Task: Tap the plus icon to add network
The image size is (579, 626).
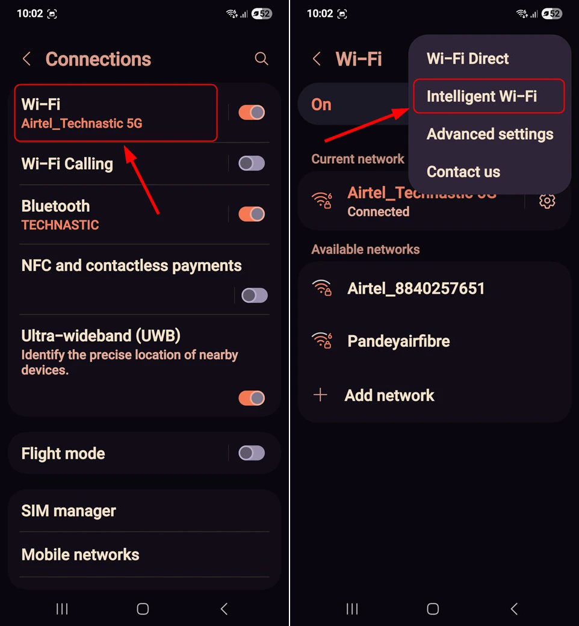Action: pos(320,395)
